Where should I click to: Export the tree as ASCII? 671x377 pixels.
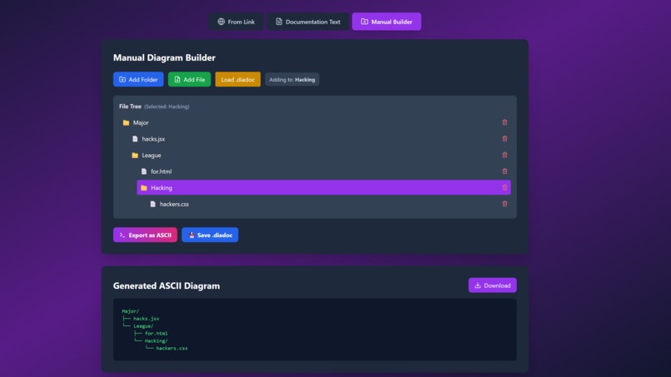point(145,235)
